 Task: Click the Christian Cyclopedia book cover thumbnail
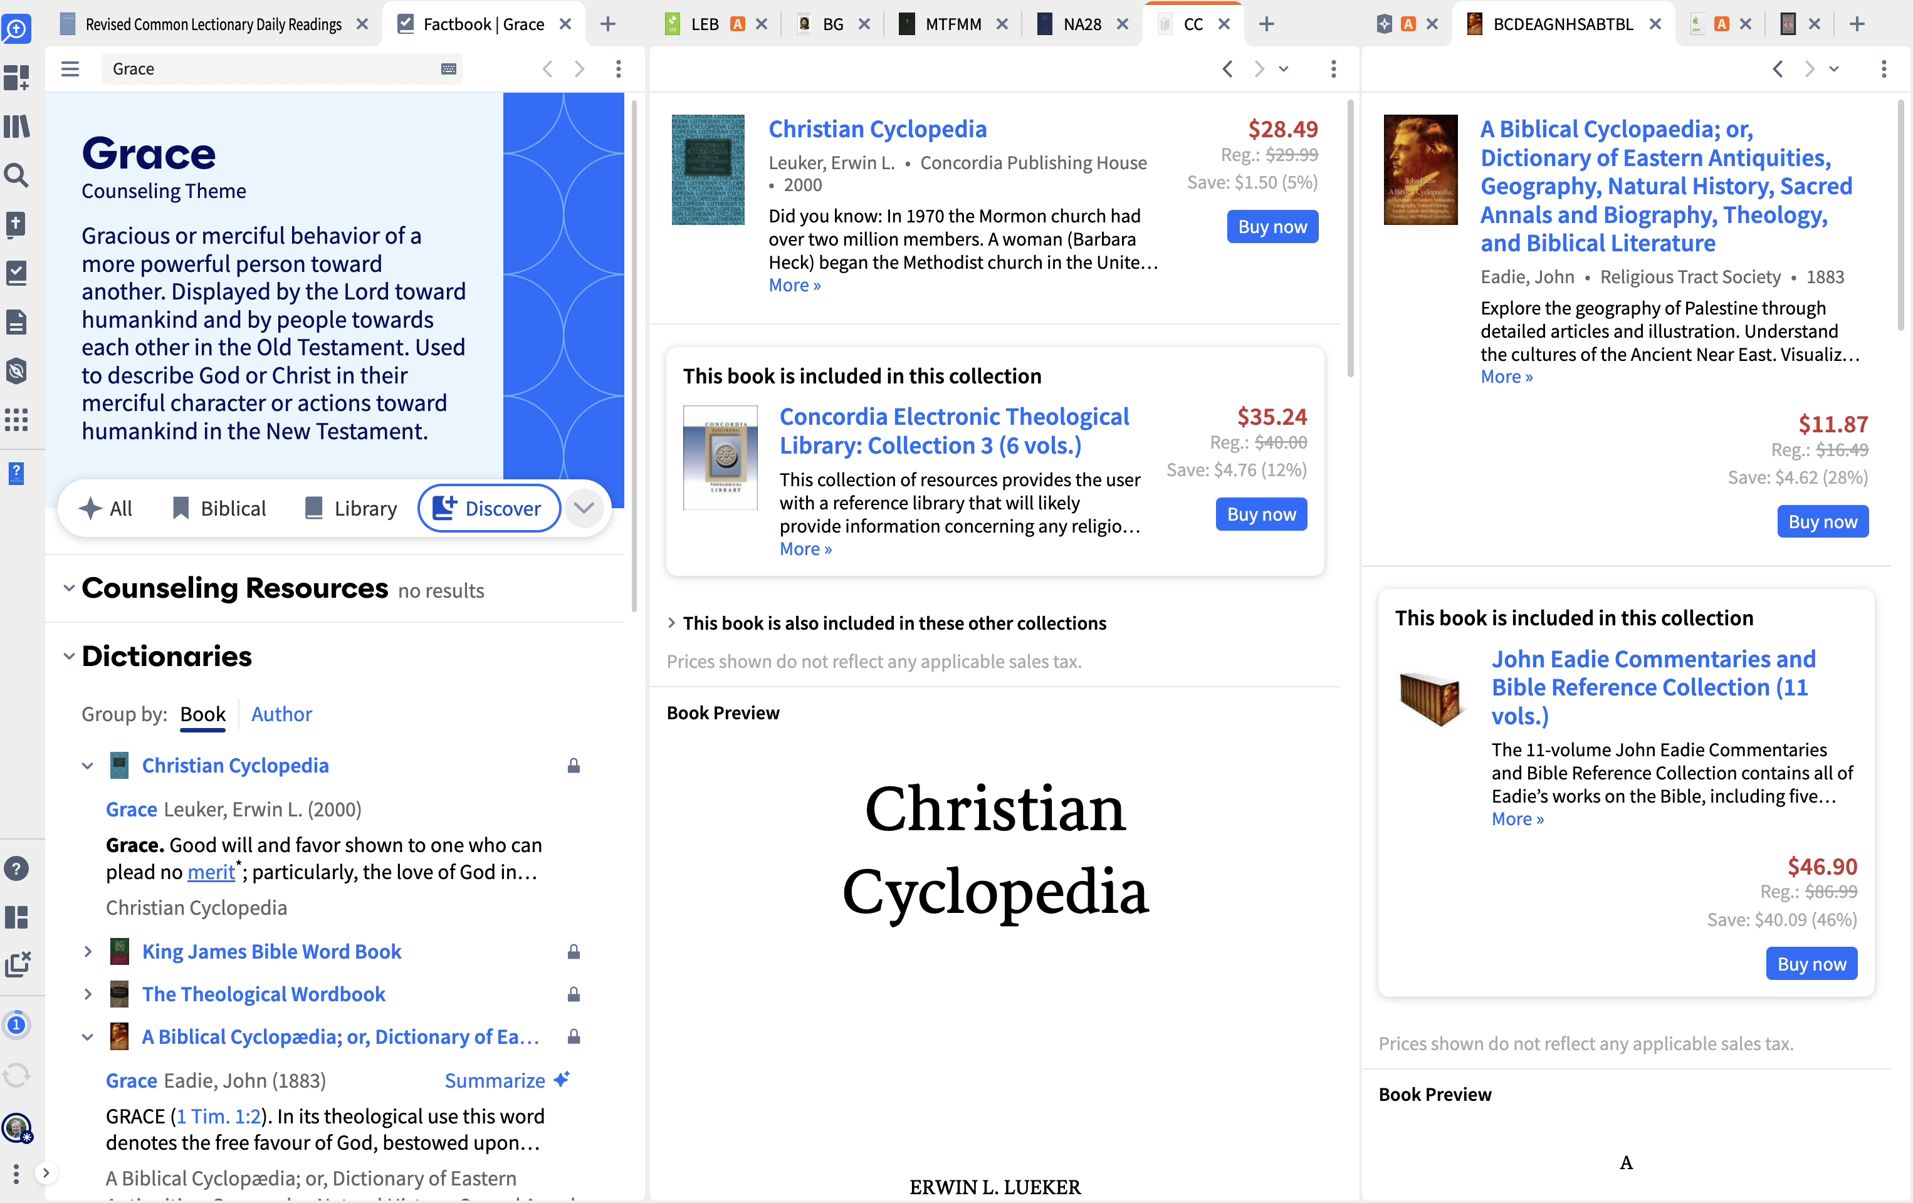click(x=708, y=169)
